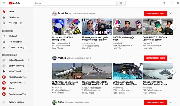Subscribe to the Fútbol channel
Image resolution: width=180 pixels, height=106 pixels.
click(x=156, y=103)
